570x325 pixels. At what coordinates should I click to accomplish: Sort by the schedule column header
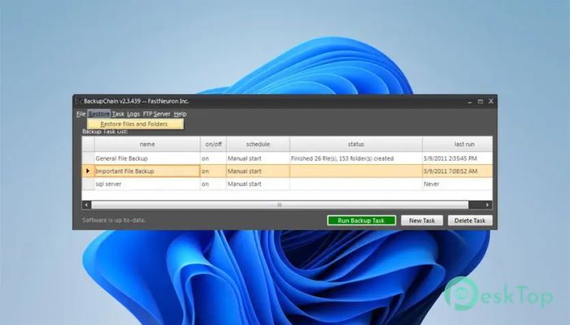click(x=258, y=144)
